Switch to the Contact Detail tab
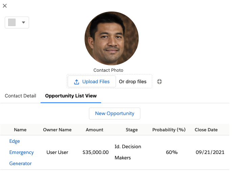Viewport: 232px width, 178px height. pyautogui.click(x=20, y=96)
